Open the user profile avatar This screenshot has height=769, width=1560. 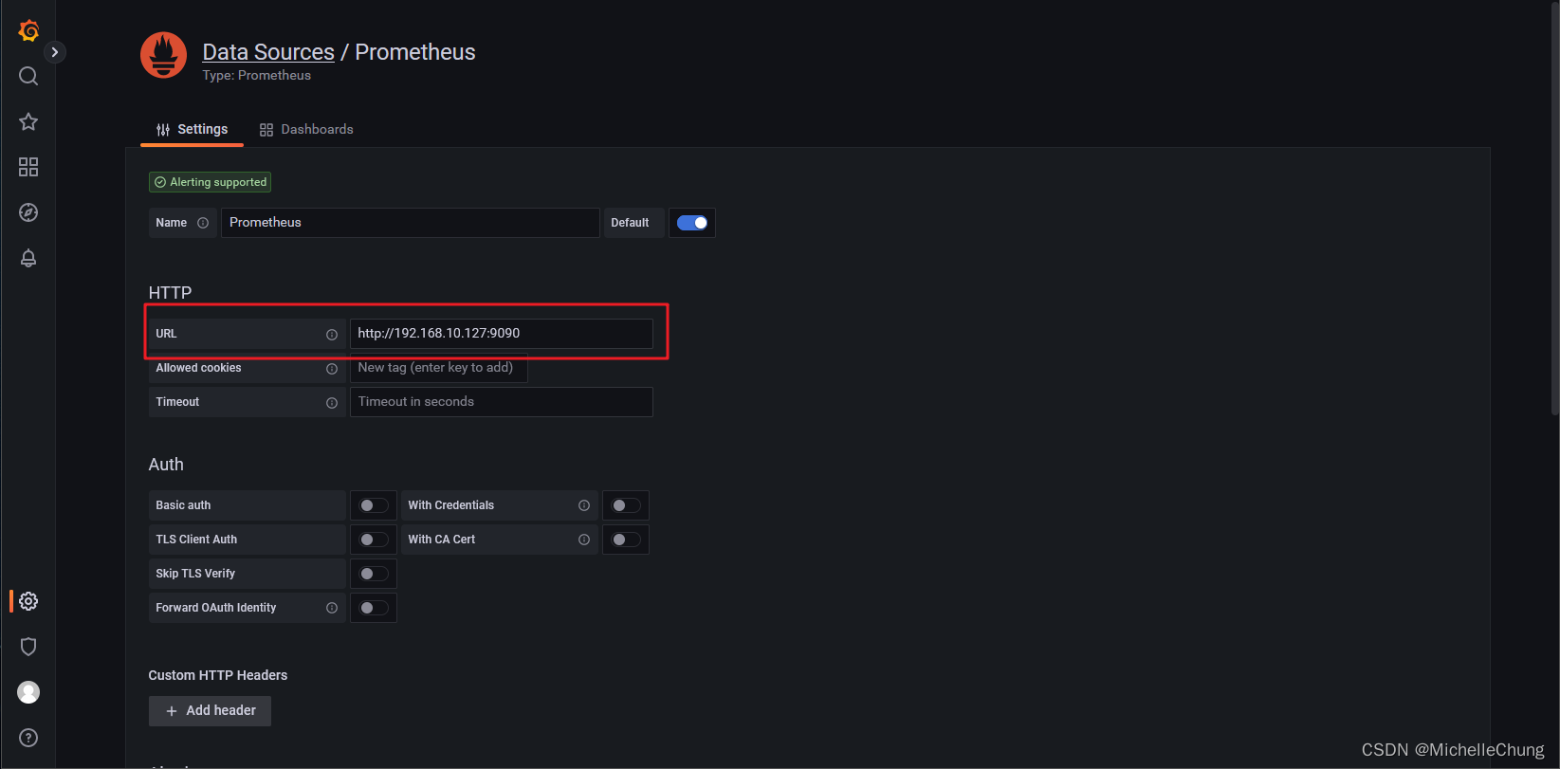[x=28, y=692]
